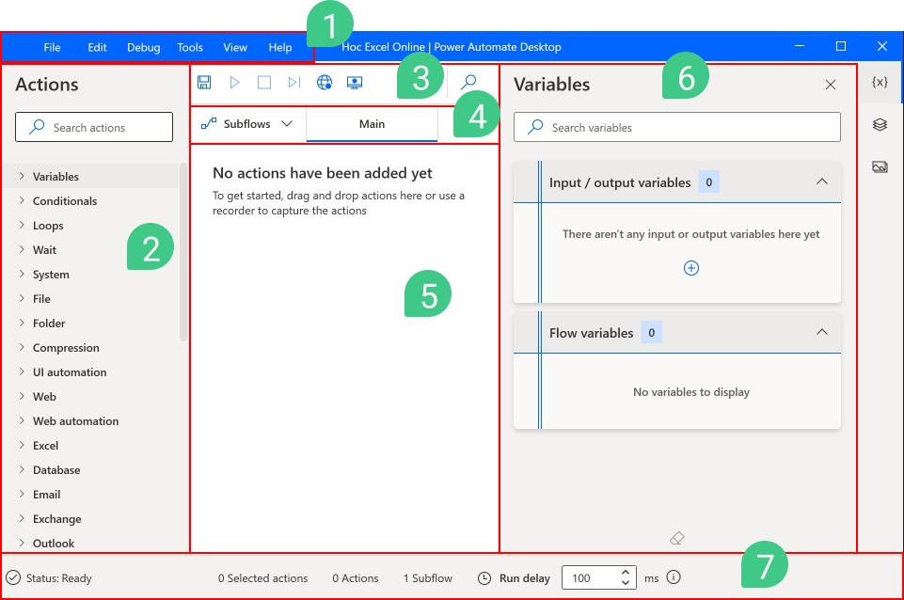Open the Debug menu

tap(143, 47)
